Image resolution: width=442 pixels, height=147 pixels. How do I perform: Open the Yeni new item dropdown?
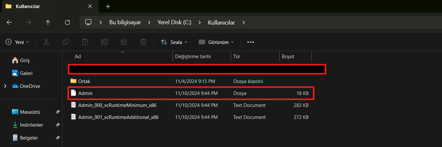click(17, 42)
